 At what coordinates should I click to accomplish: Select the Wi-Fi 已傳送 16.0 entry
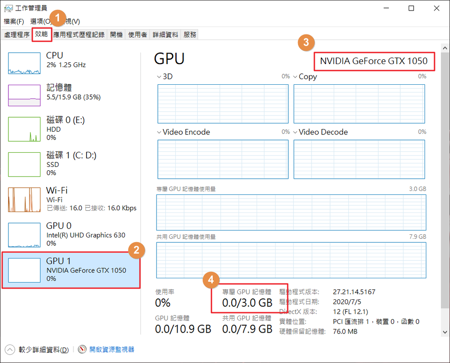click(x=71, y=200)
